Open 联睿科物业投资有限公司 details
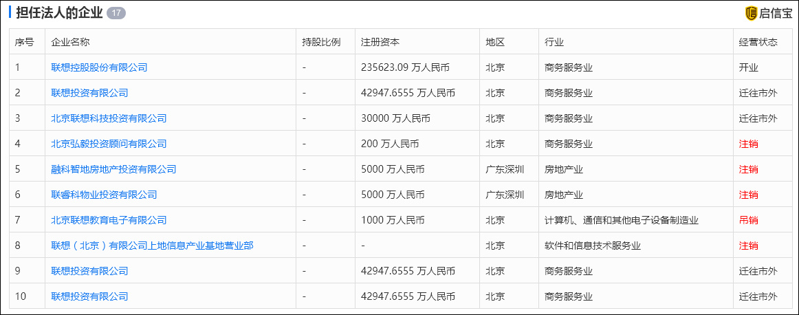799x315 pixels. [x=104, y=195]
